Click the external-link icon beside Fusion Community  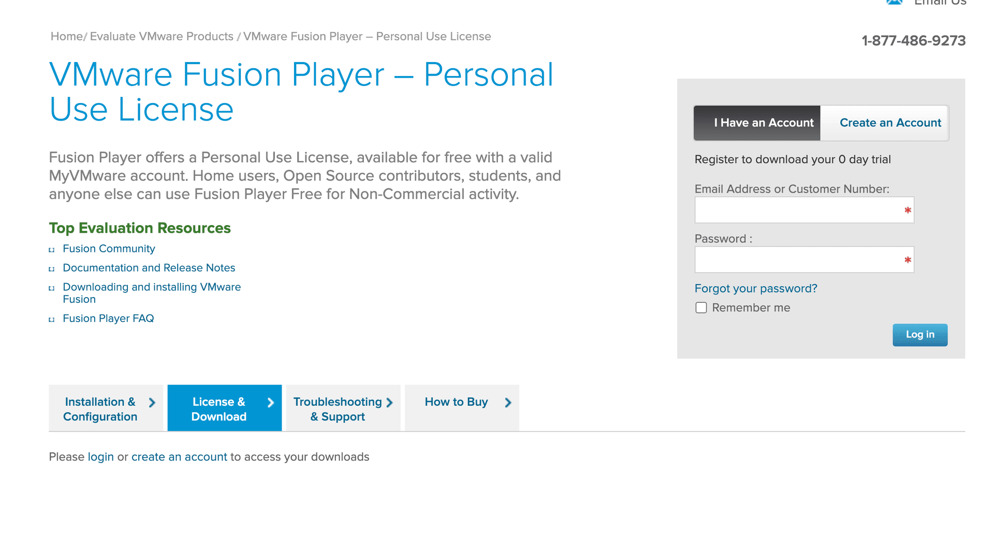click(52, 249)
